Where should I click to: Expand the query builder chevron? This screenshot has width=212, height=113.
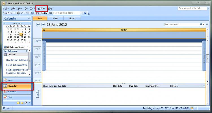(207, 24)
